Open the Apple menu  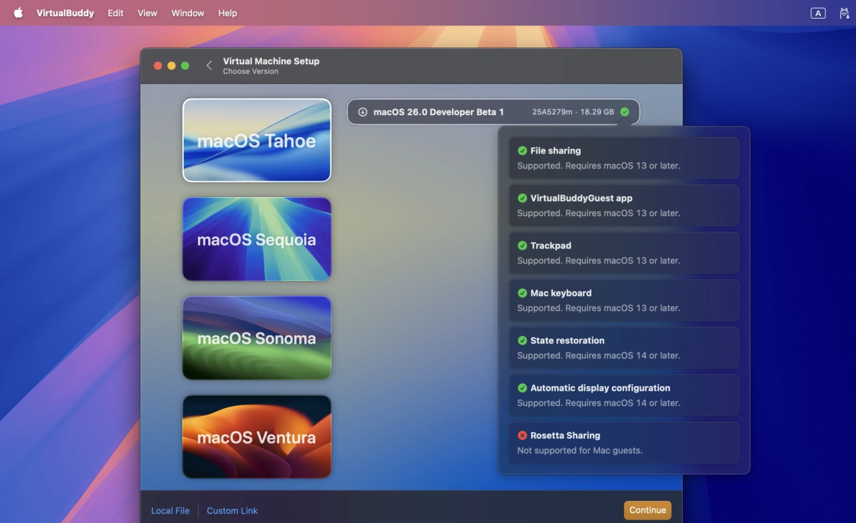click(x=18, y=13)
